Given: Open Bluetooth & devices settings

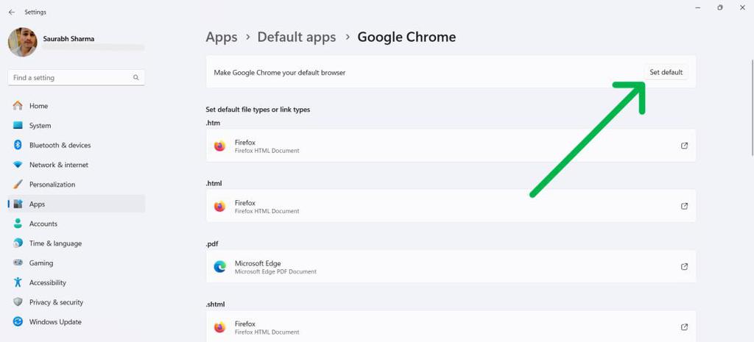Looking at the screenshot, I should pos(60,145).
